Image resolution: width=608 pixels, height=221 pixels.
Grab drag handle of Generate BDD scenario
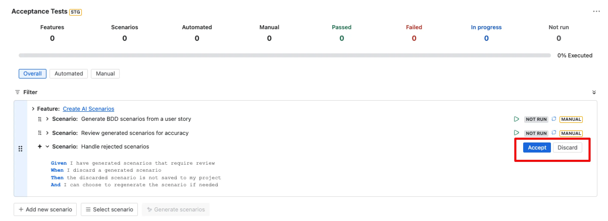(40, 119)
